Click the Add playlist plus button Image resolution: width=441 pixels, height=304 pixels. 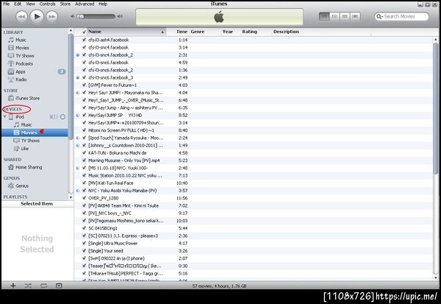(13, 286)
